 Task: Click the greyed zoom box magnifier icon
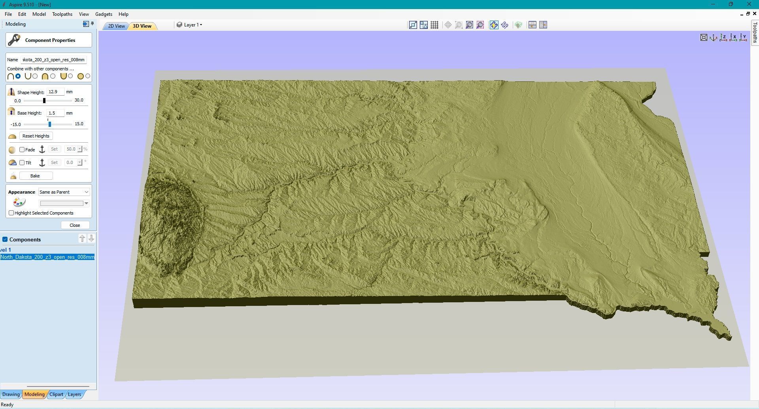coord(459,25)
